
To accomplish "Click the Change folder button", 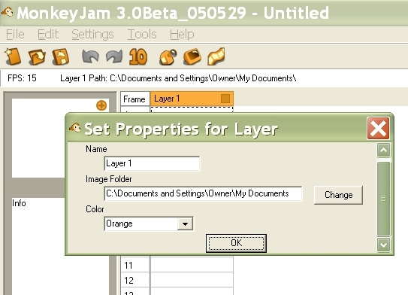I will [x=338, y=195].
